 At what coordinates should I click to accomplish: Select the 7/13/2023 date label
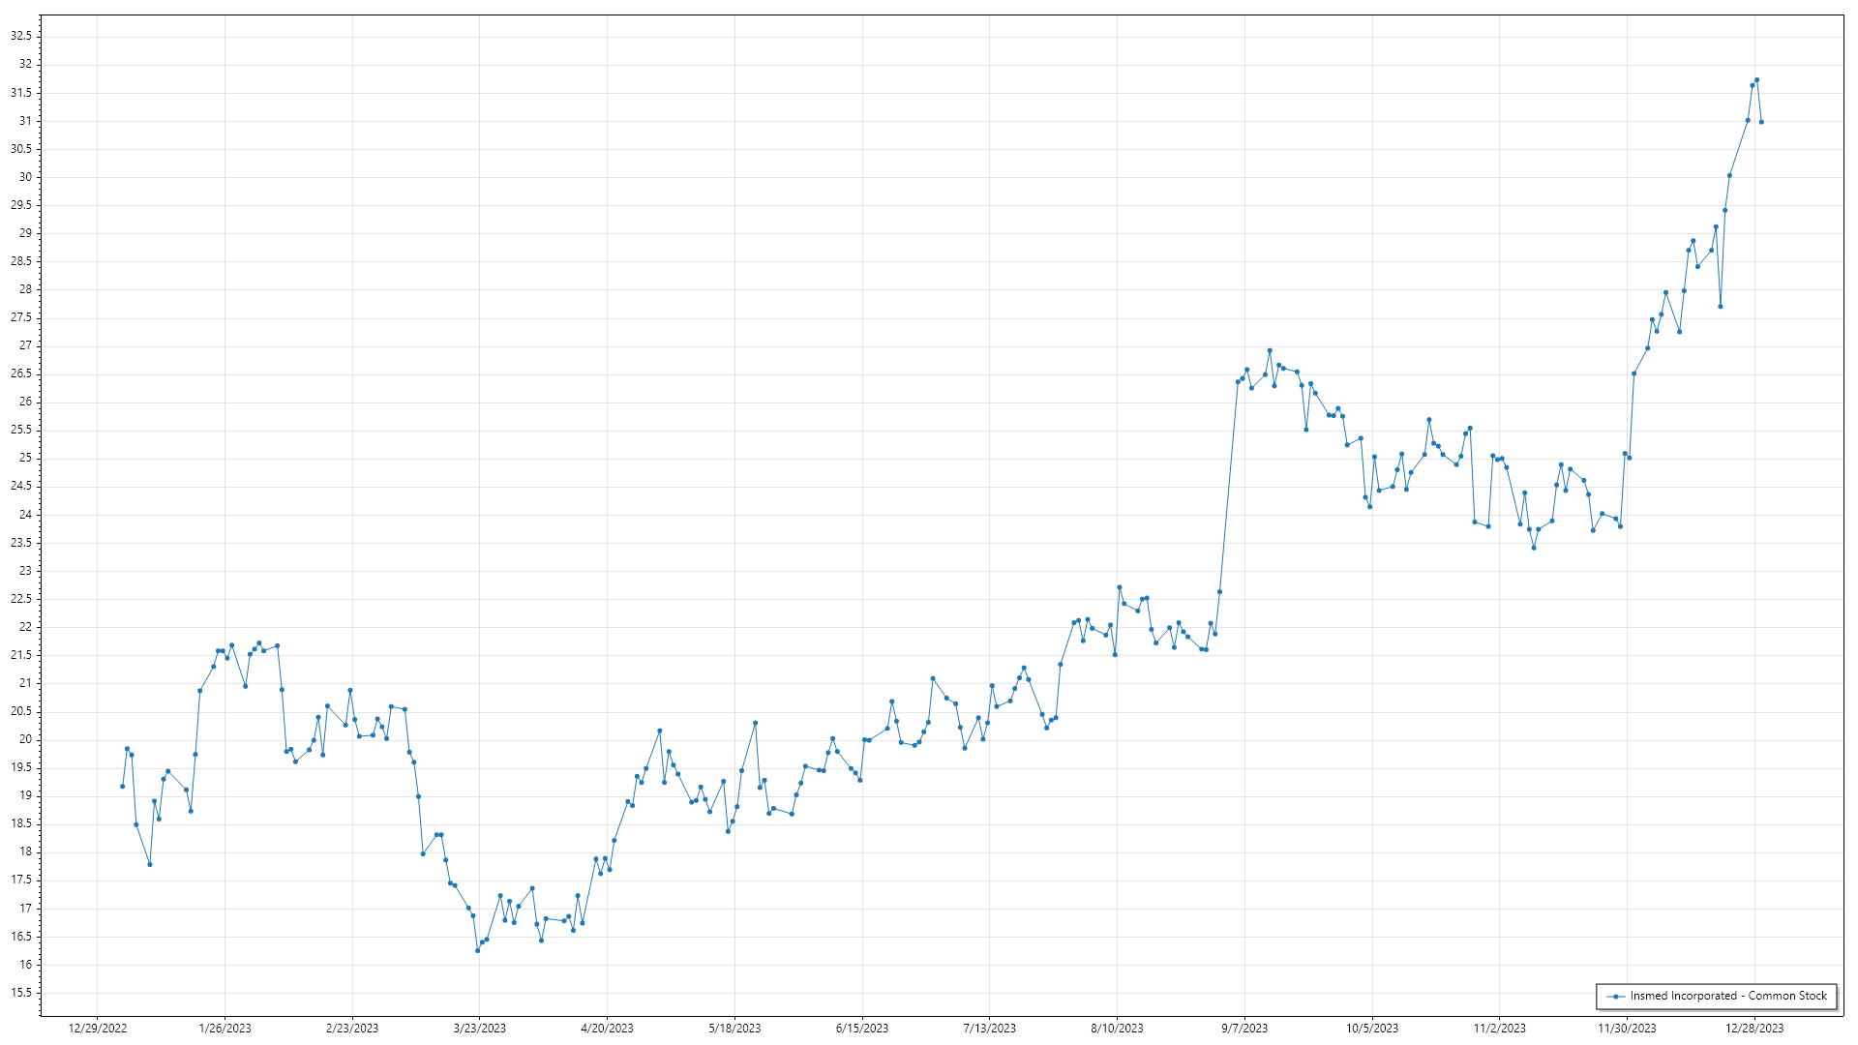tap(989, 1028)
